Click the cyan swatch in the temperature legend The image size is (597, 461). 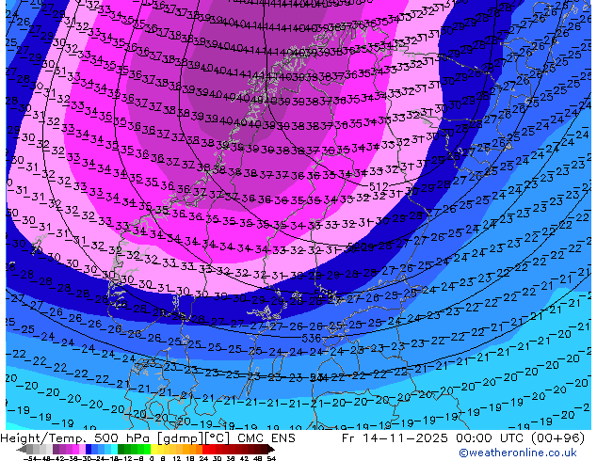pos(114,449)
